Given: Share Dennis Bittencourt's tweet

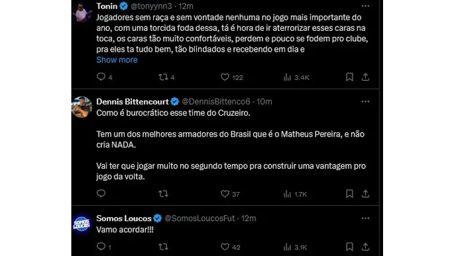Looking at the screenshot, I should [x=365, y=194].
